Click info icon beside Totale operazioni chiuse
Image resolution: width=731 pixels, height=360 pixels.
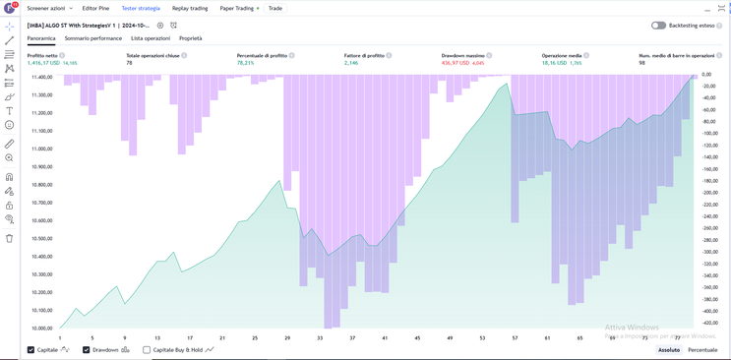(184, 55)
